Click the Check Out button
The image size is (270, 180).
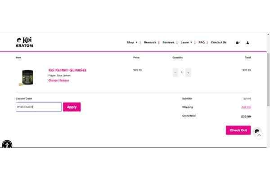pyautogui.click(x=238, y=130)
